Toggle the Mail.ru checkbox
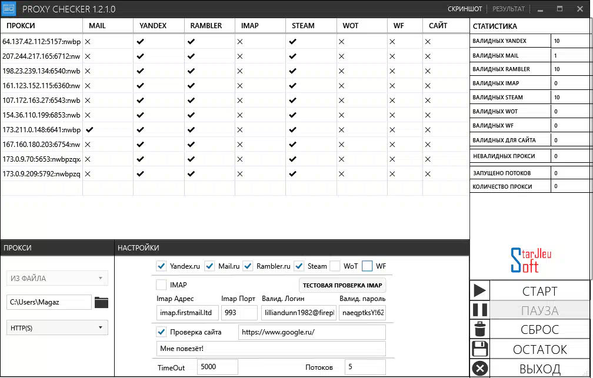593x378 pixels. pyautogui.click(x=209, y=266)
